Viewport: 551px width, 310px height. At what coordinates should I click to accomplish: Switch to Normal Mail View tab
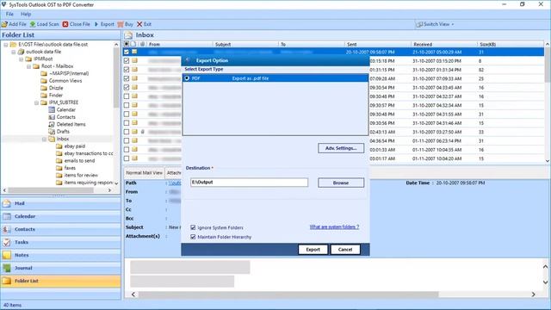tap(144, 173)
